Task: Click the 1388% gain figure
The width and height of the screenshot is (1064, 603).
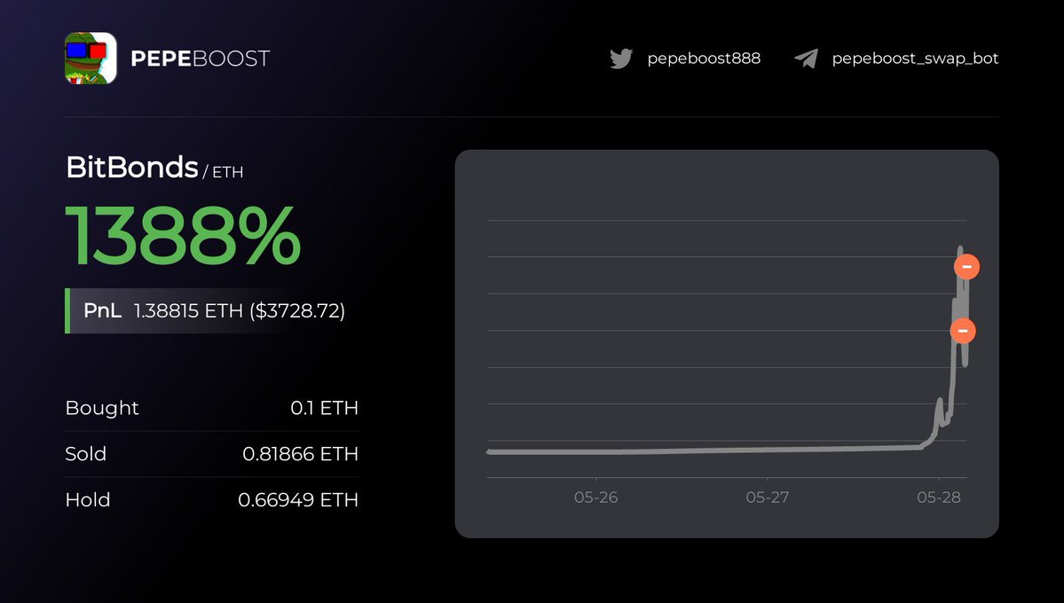Action: (x=183, y=236)
